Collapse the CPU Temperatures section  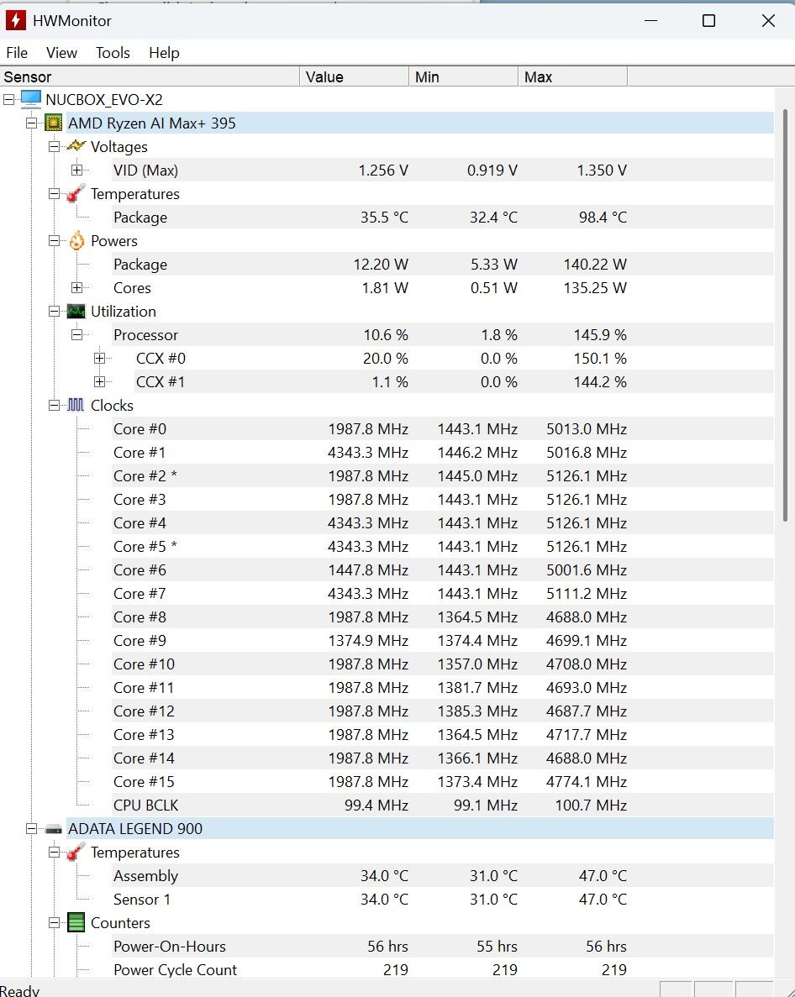point(54,193)
